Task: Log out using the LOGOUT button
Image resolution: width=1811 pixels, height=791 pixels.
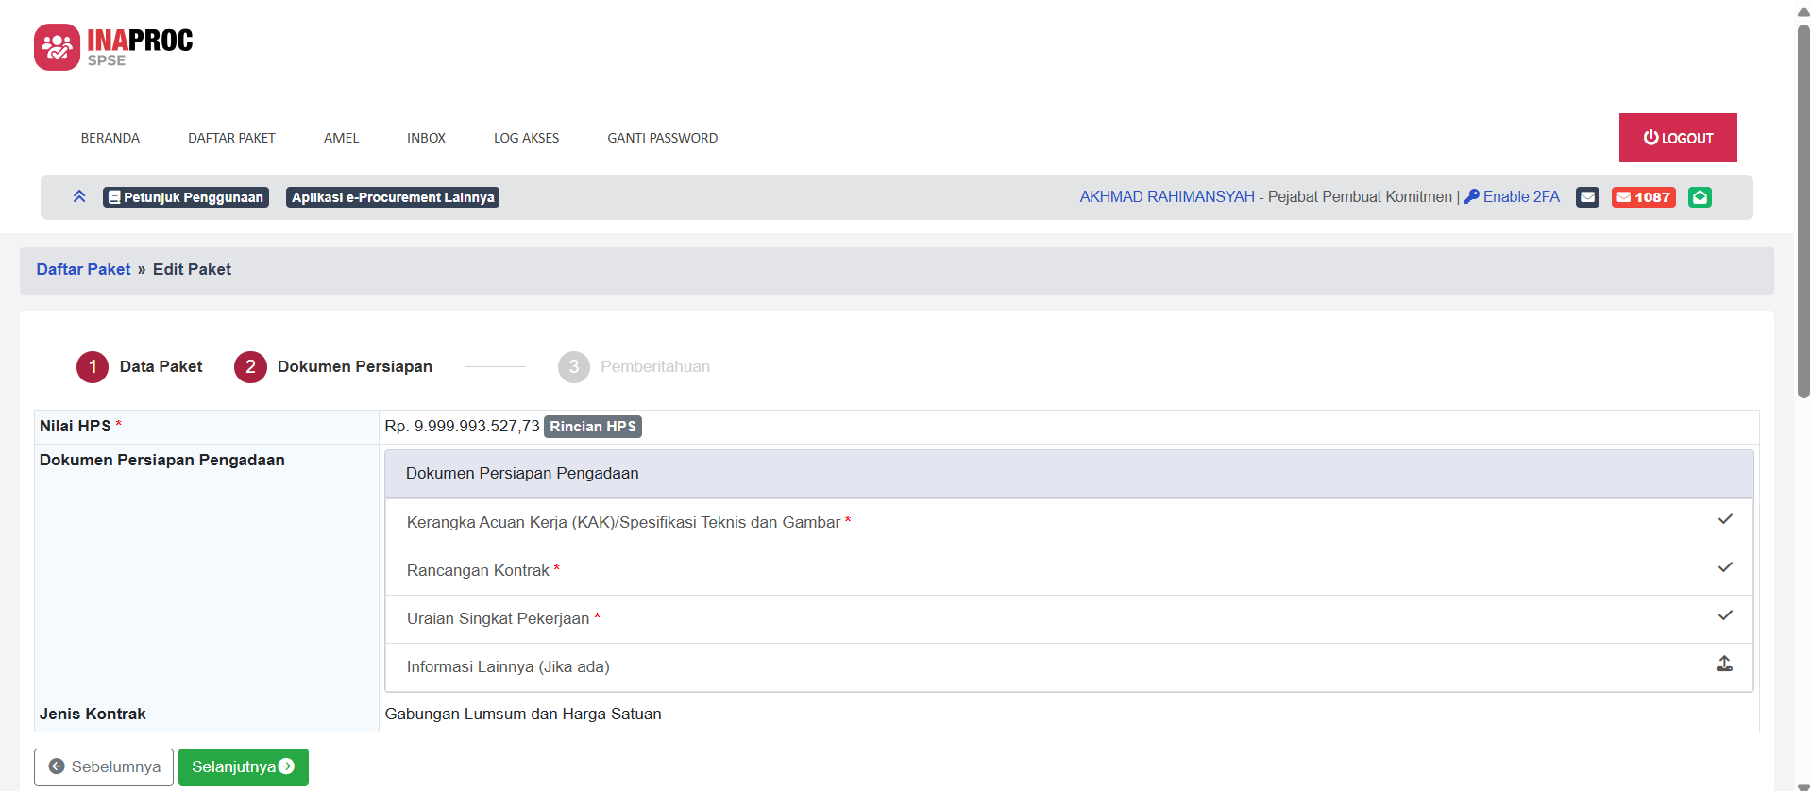Action: (1677, 138)
